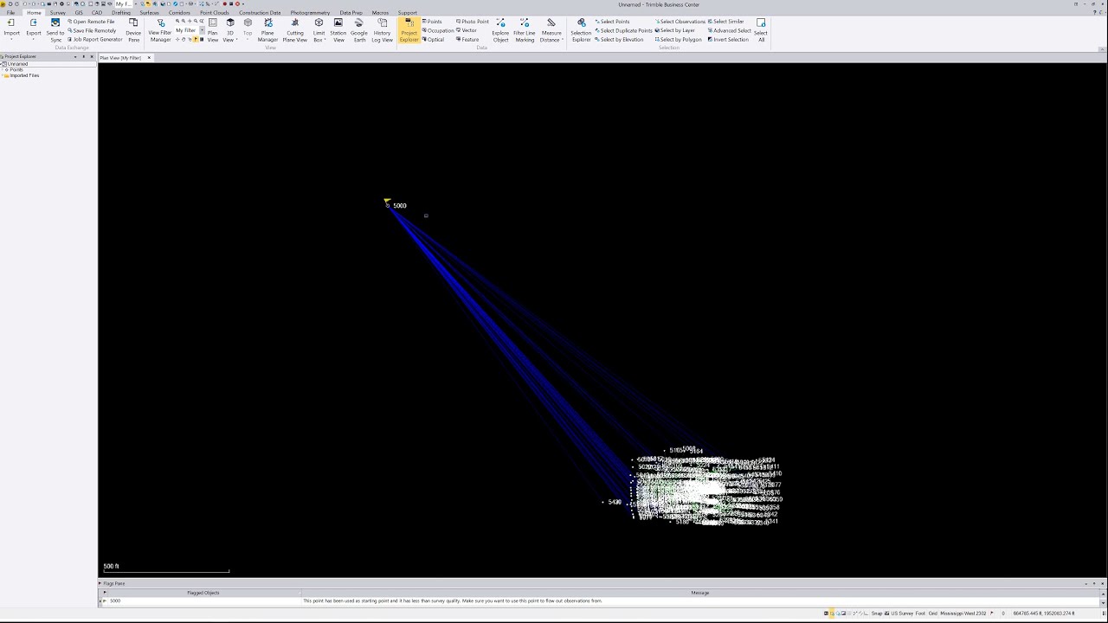Toggle the Project Explorer pane

pos(409,29)
